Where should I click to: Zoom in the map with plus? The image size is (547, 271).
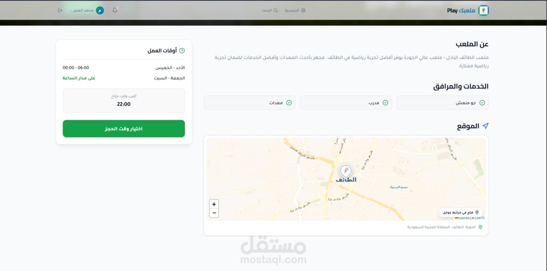(x=214, y=204)
